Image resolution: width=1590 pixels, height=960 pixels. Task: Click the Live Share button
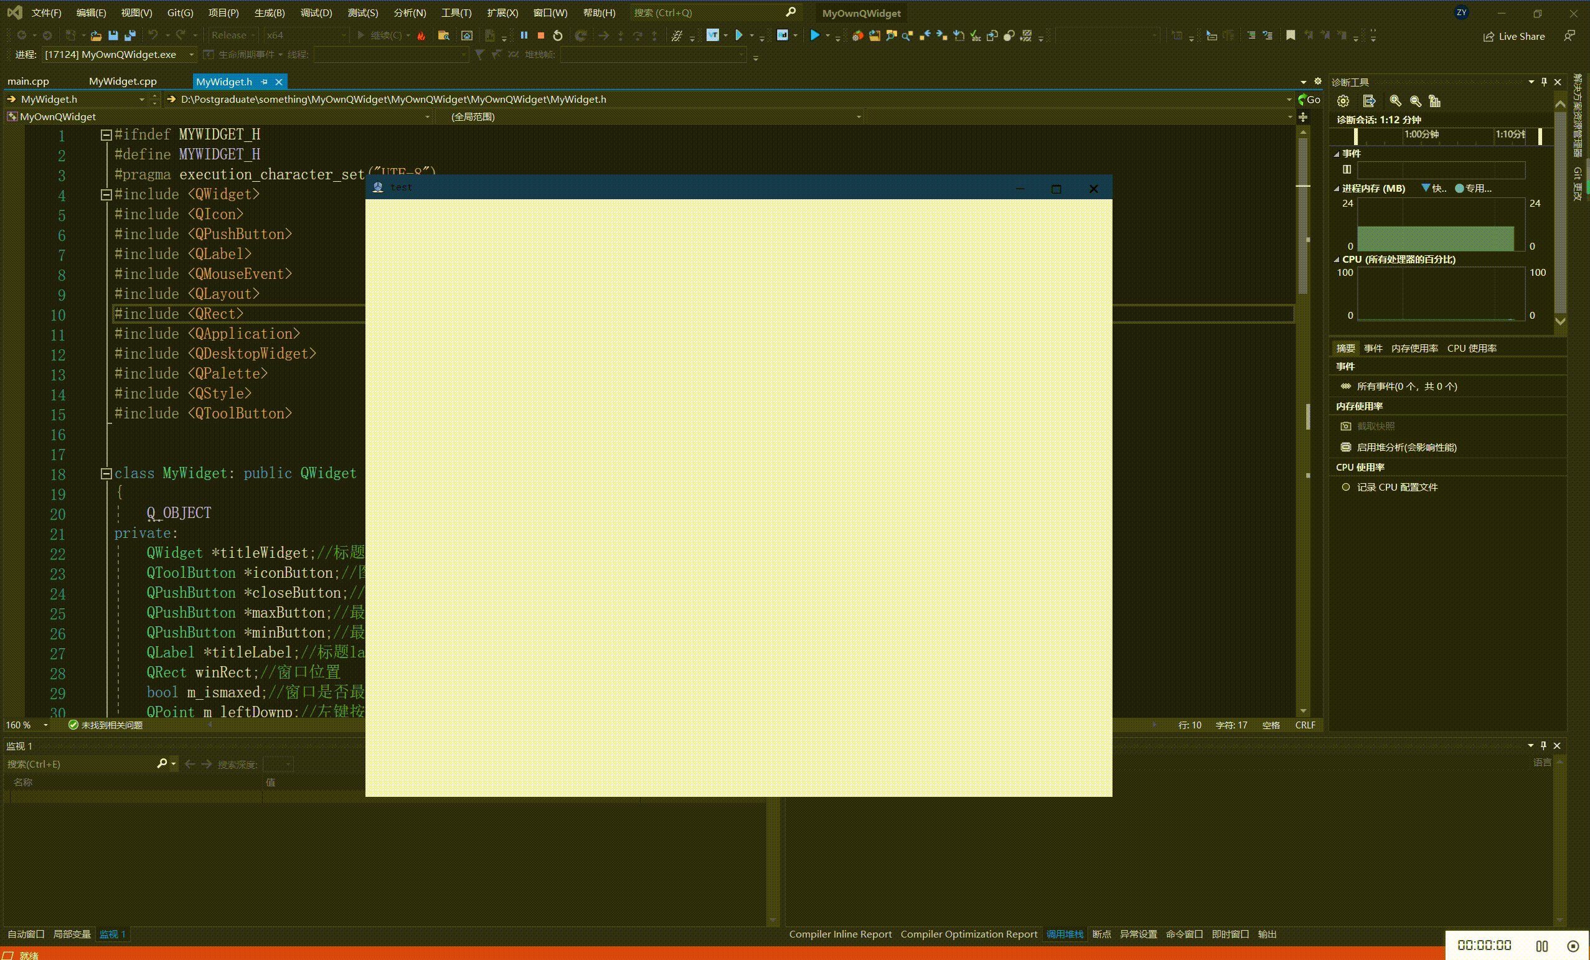1514,36
